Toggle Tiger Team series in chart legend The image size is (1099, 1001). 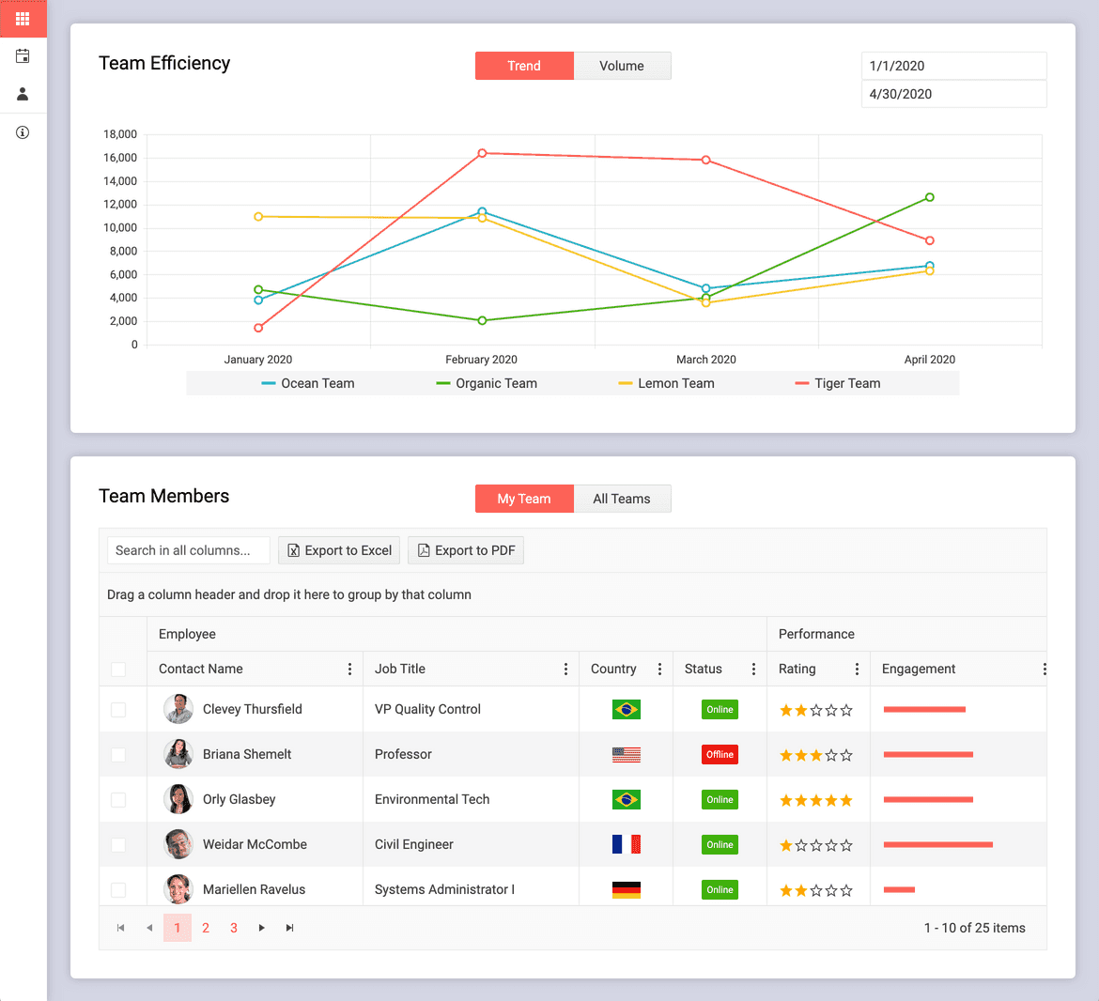pyautogui.click(x=838, y=383)
